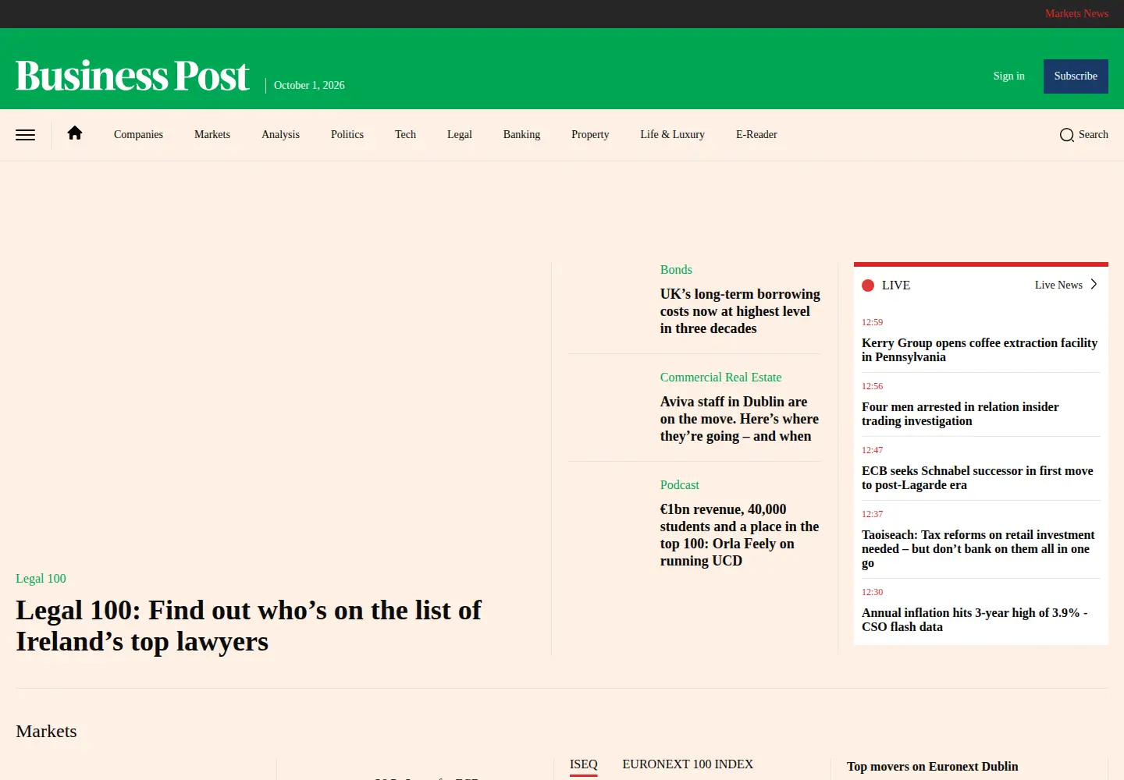The height and width of the screenshot is (780, 1124).
Task: Switch to EURONEXT 100 INDEX tab
Action: [688, 764]
